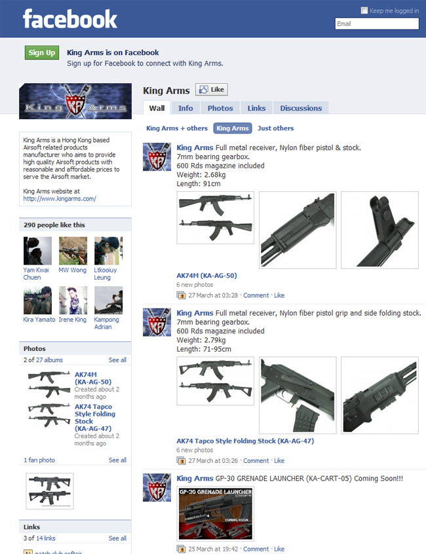
Task: Enable the Keep me logged in checkbox
Action: (x=364, y=10)
